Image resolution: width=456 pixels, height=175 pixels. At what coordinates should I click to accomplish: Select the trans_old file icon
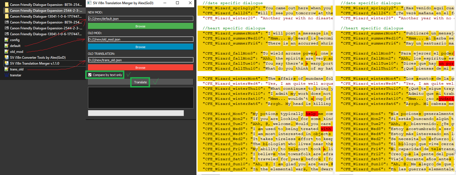[x=7, y=69]
